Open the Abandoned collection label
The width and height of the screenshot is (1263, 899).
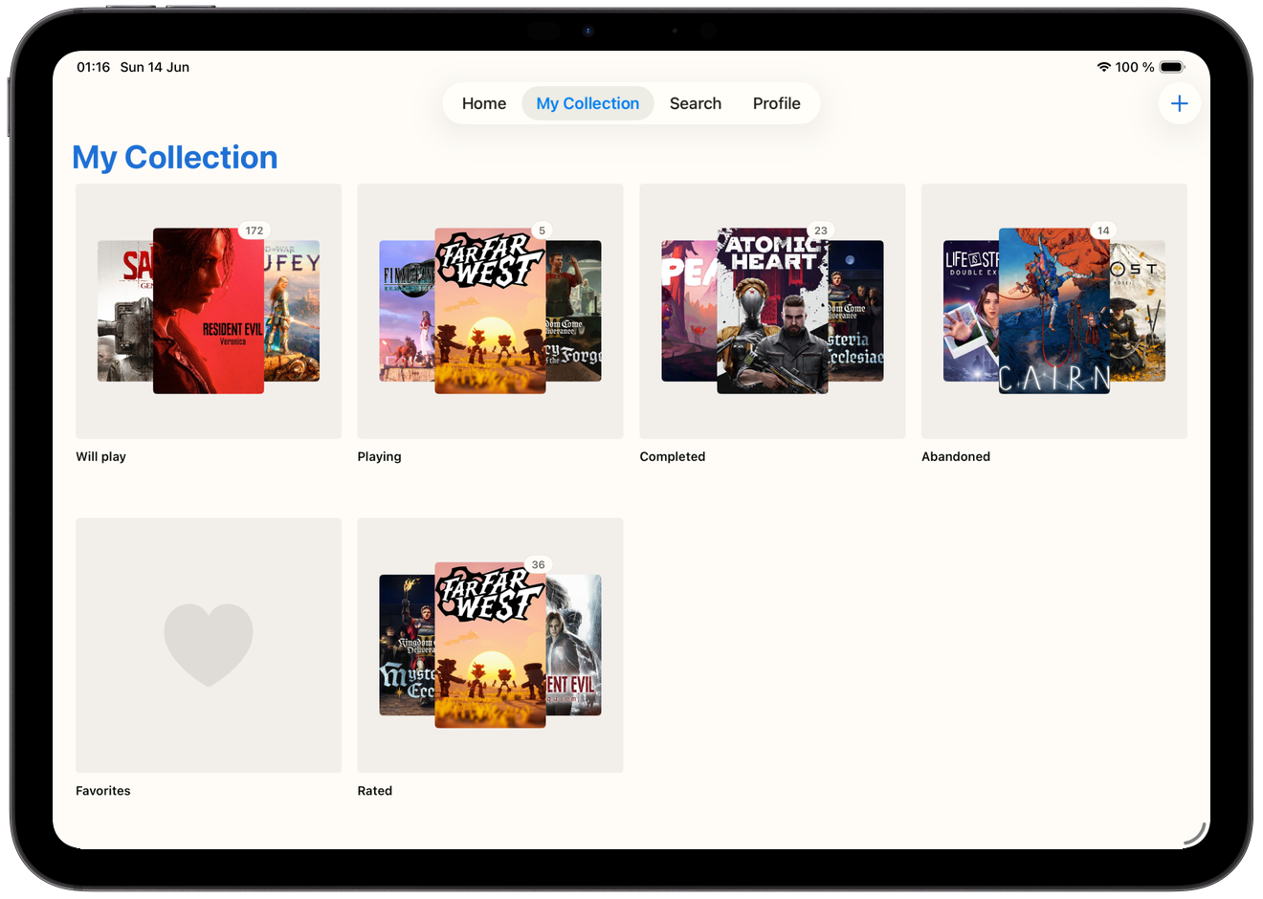coord(956,456)
